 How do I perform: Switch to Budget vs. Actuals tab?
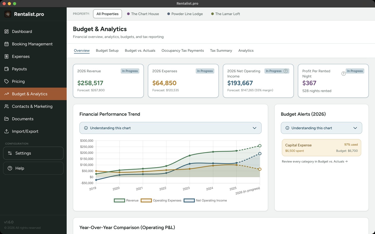click(x=140, y=50)
